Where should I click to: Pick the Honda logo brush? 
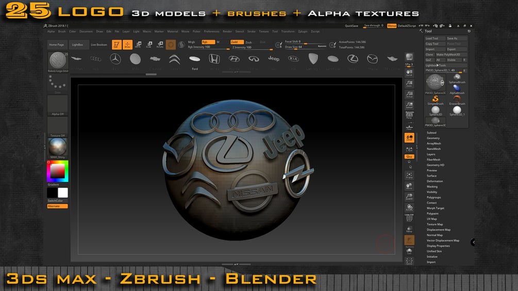pos(214,59)
